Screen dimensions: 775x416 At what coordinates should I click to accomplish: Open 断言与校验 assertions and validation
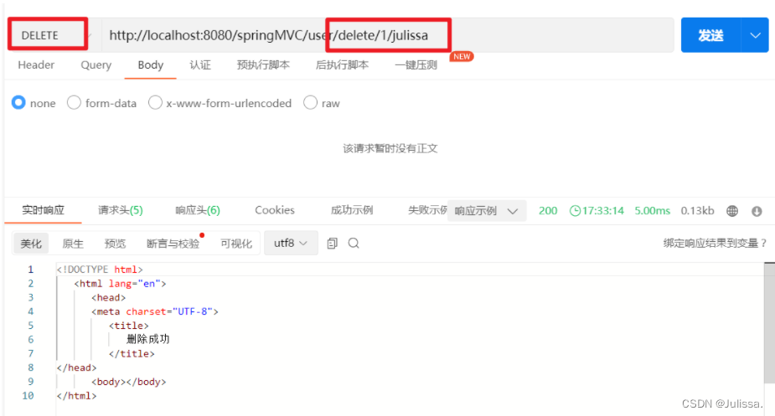point(173,243)
